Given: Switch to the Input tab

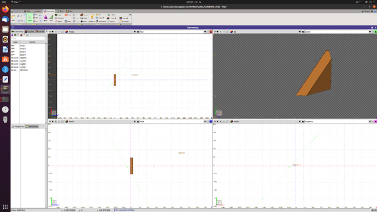Looking at the screenshot, I should point(38,11).
